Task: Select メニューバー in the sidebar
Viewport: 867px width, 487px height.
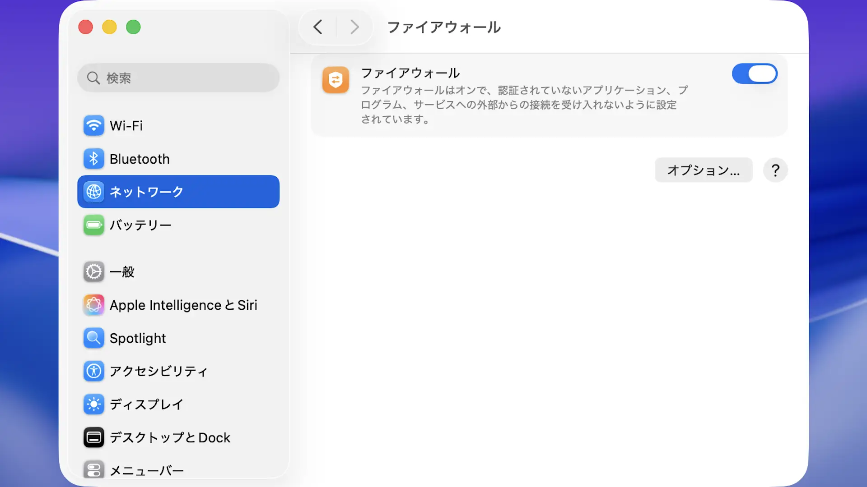Action: pyautogui.click(x=147, y=470)
